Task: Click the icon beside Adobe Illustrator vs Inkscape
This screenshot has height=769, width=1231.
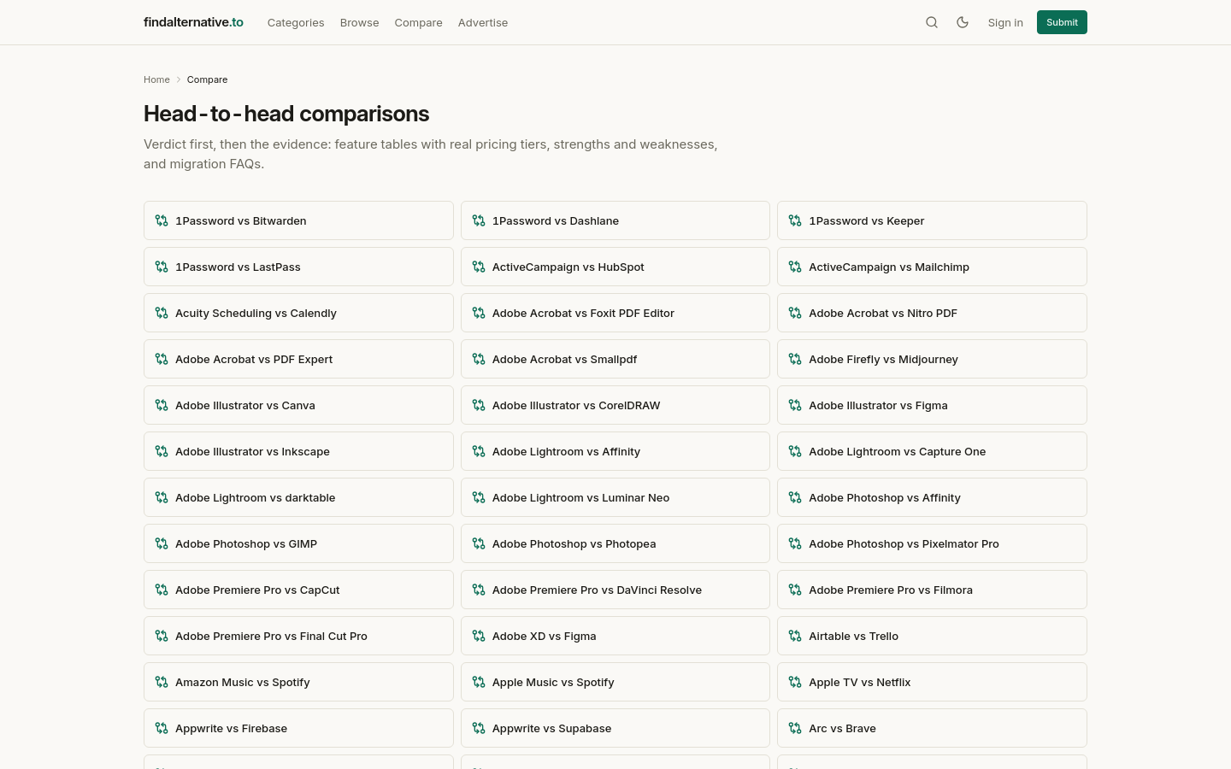Action: point(162,451)
